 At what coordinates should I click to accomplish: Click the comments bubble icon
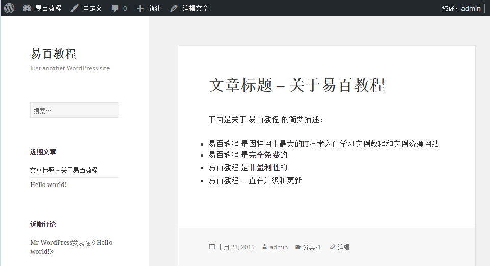coord(115,9)
